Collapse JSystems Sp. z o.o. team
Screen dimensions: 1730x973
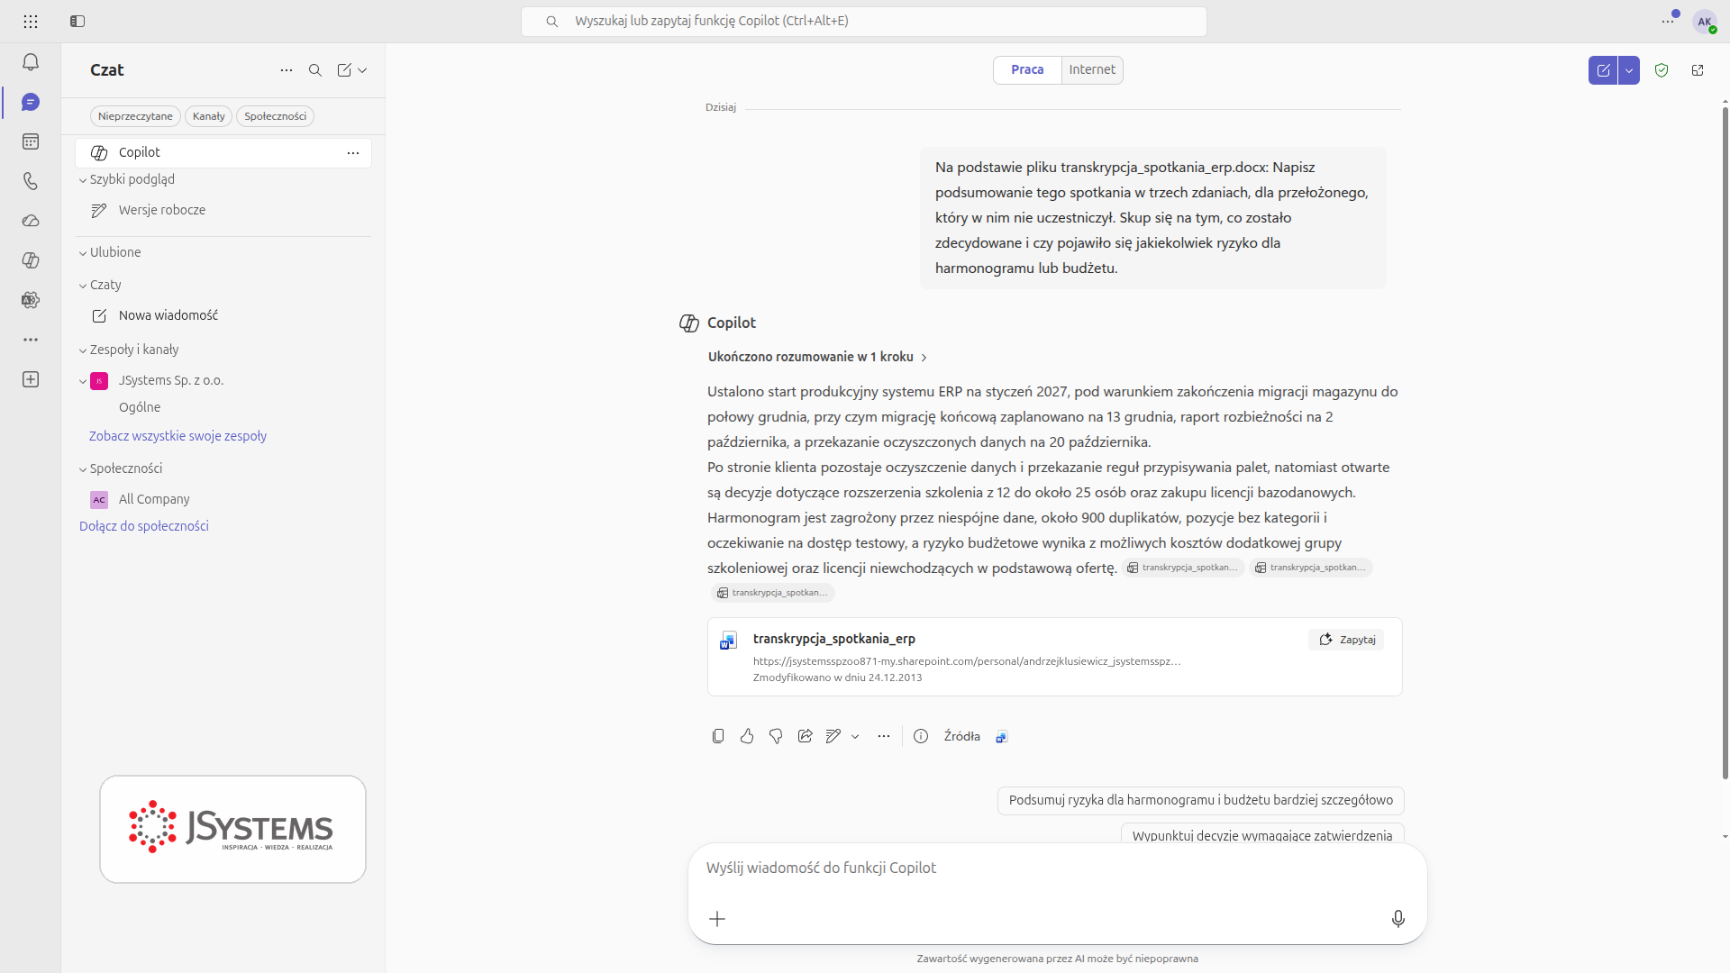83,381
